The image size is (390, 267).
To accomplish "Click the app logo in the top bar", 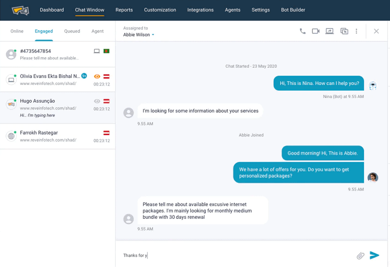I will pyautogui.click(x=20, y=10).
